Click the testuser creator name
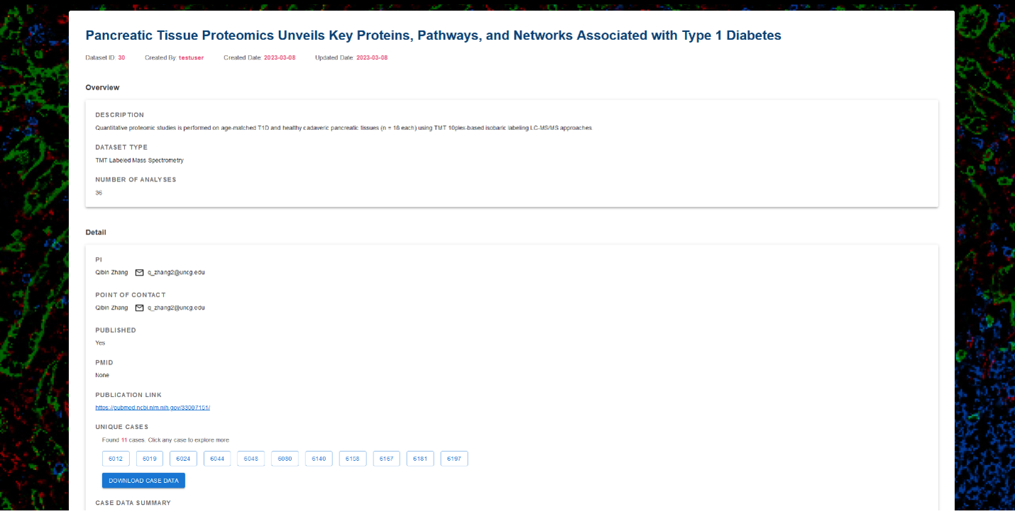 (191, 58)
